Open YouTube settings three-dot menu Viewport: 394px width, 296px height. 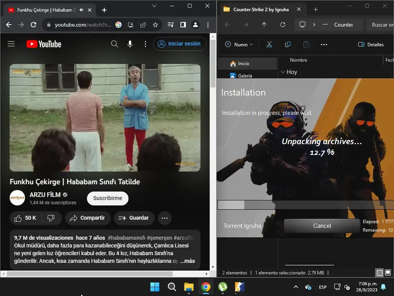pyautogui.click(x=145, y=44)
